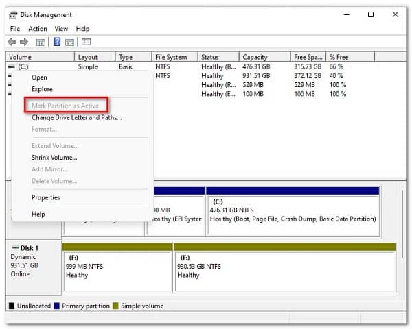Close the Disk Management window

click(x=396, y=14)
